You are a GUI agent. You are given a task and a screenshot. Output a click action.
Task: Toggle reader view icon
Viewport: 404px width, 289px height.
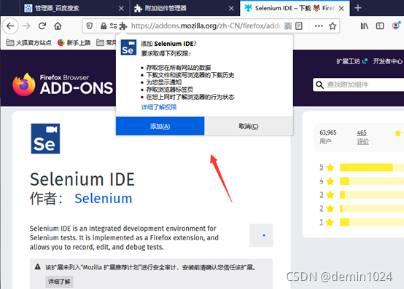[x=299, y=26]
